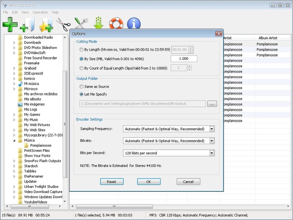
Task: Click the OK button
Action: point(149,182)
